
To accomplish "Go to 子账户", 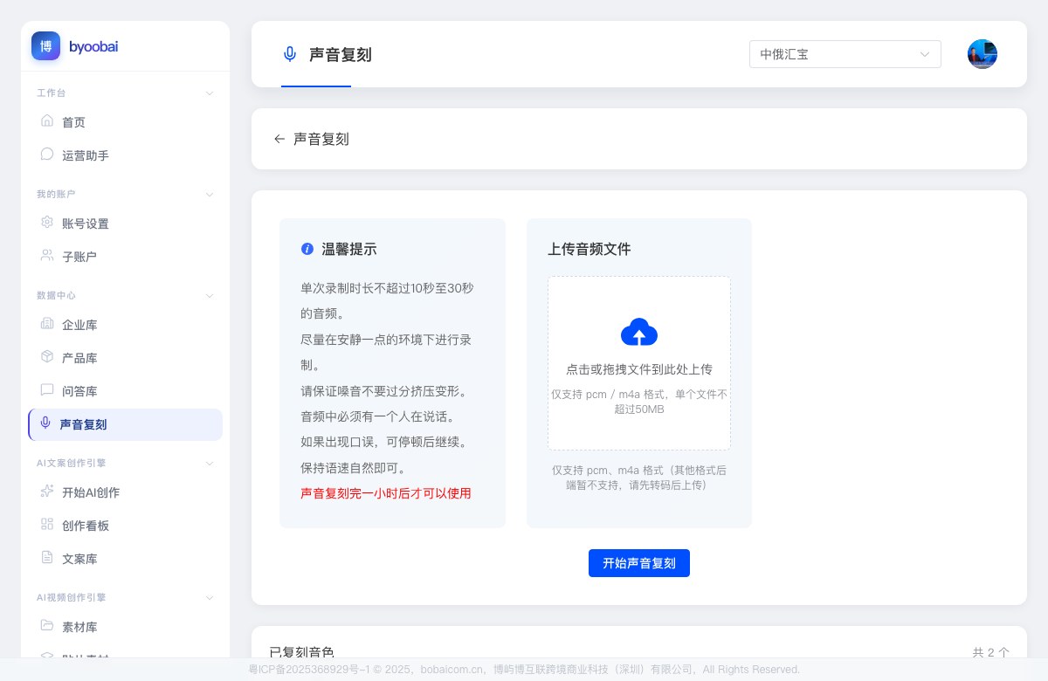I will pos(125,257).
